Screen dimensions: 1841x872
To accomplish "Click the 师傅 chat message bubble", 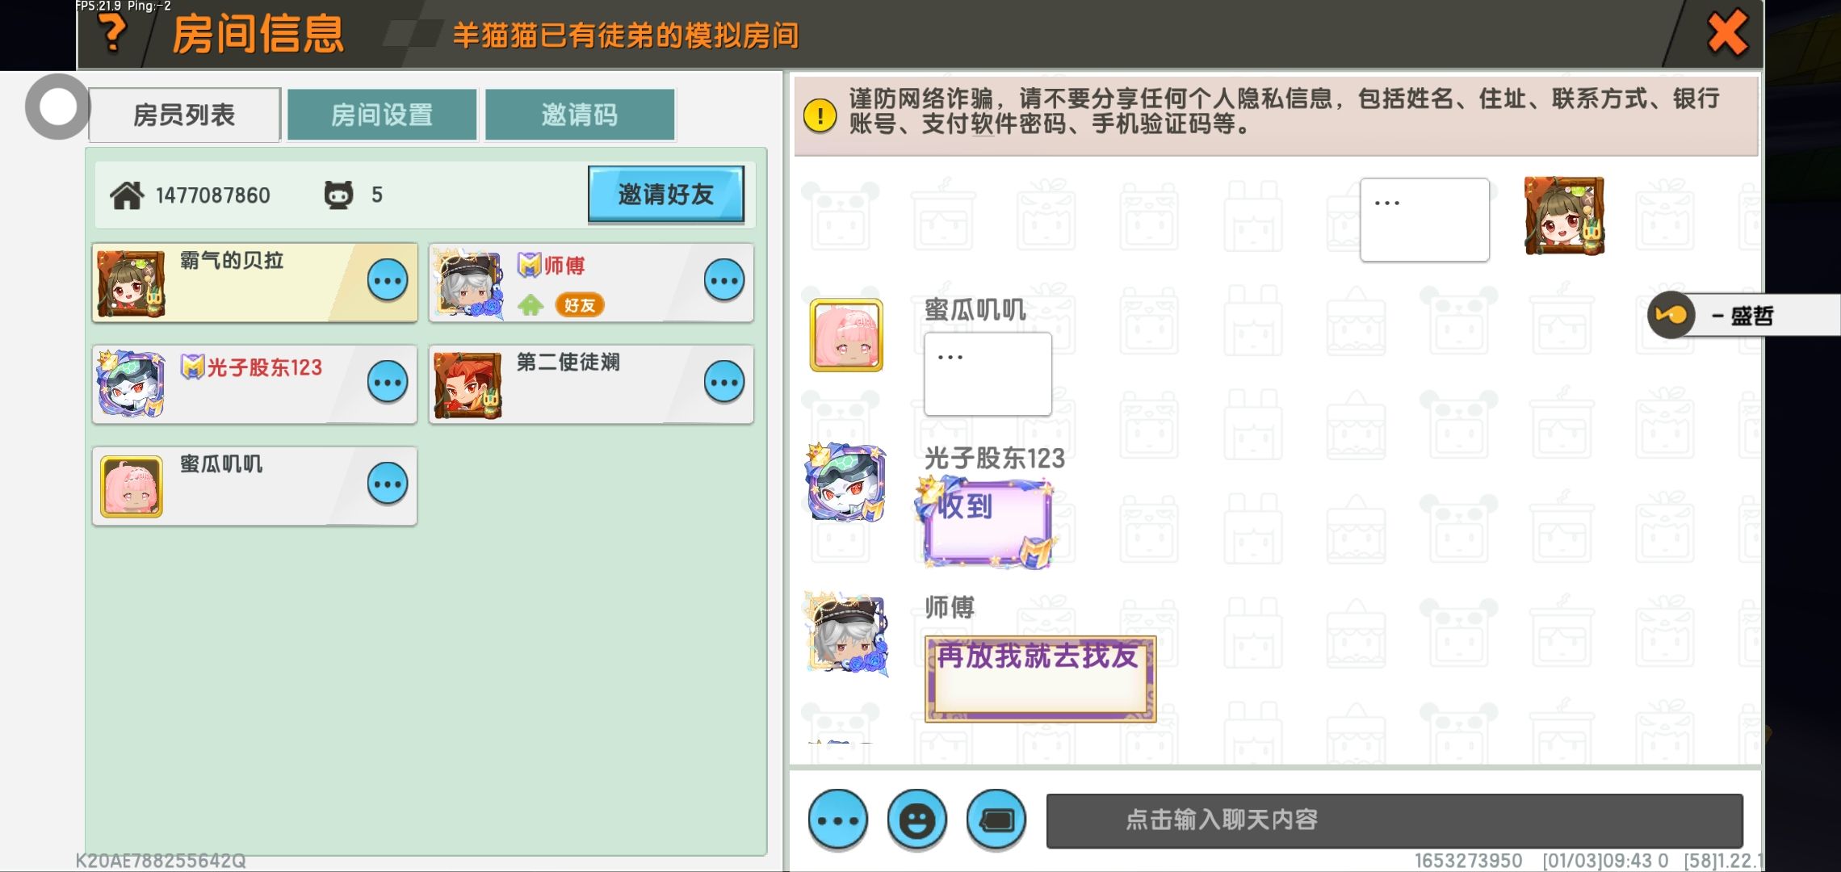I will point(1040,678).
